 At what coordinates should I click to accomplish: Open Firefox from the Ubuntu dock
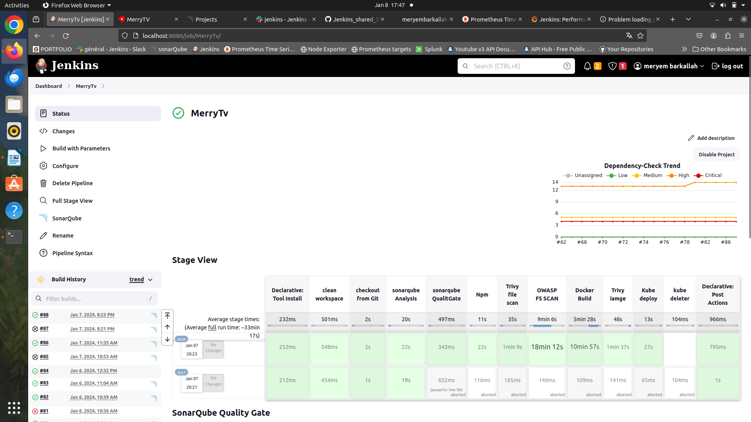14,51
